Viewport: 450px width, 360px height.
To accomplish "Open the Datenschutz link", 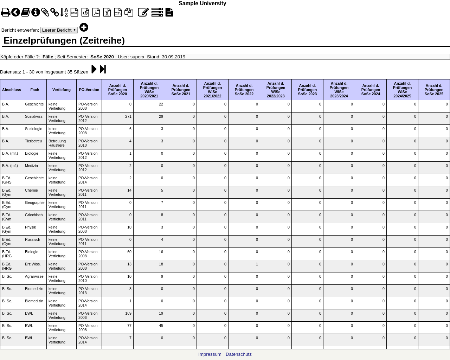I will (x=238, y=354).
